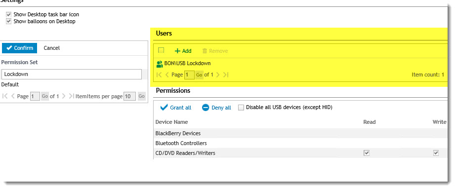Toggle Read checkbox for CD/DVD Readers/Writers
The width and height of the screenshot is (455, 189).
pyautogui.click(x=367, y=153)
